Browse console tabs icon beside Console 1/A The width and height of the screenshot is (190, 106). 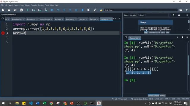coord(126,37)
